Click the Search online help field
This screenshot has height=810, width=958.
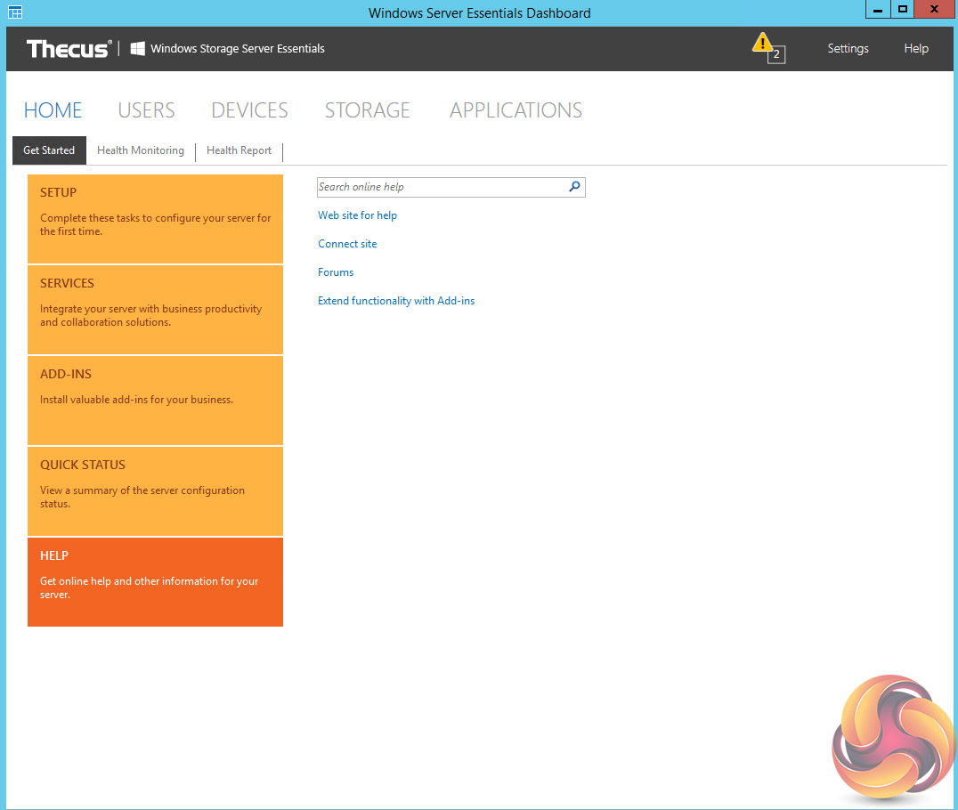pyautogui.click(x=441, y=187)
